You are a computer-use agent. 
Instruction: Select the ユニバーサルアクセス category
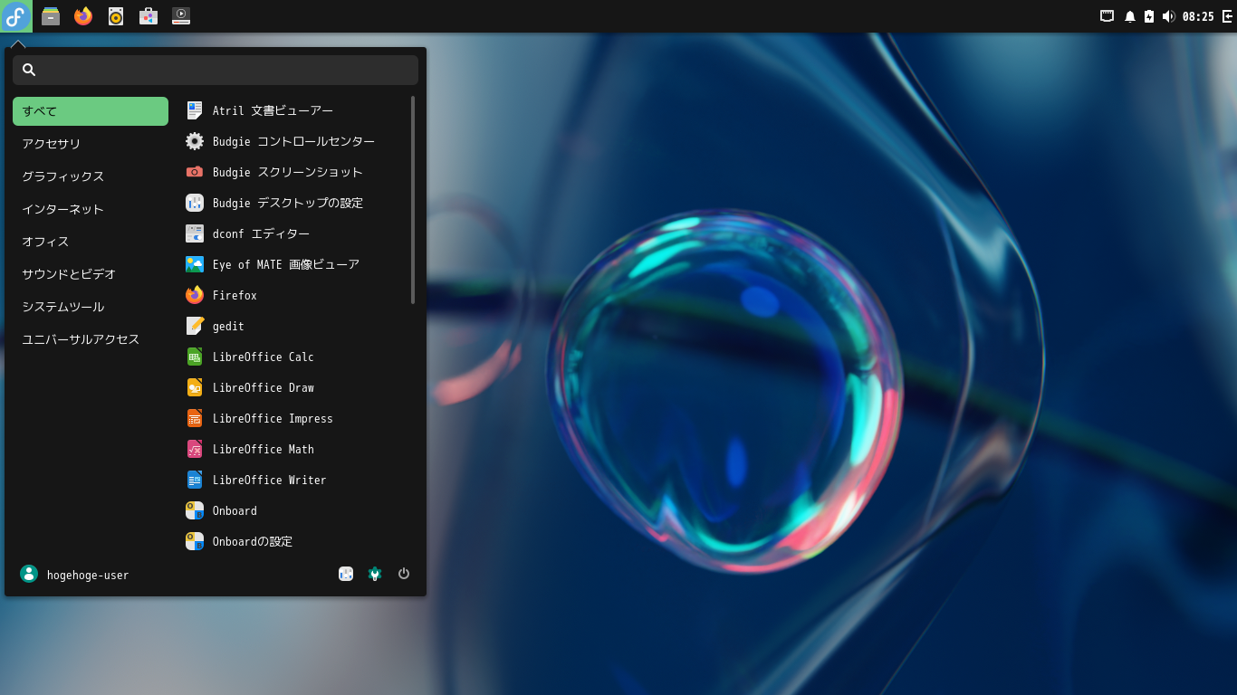91,339
